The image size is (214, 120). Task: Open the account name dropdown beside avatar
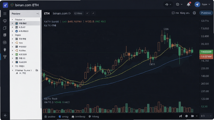[206, 5]
